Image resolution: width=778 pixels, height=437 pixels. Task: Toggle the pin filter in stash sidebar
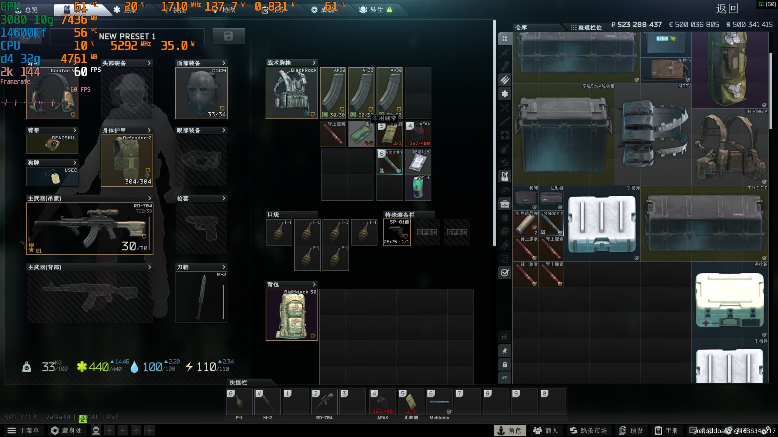505,351
